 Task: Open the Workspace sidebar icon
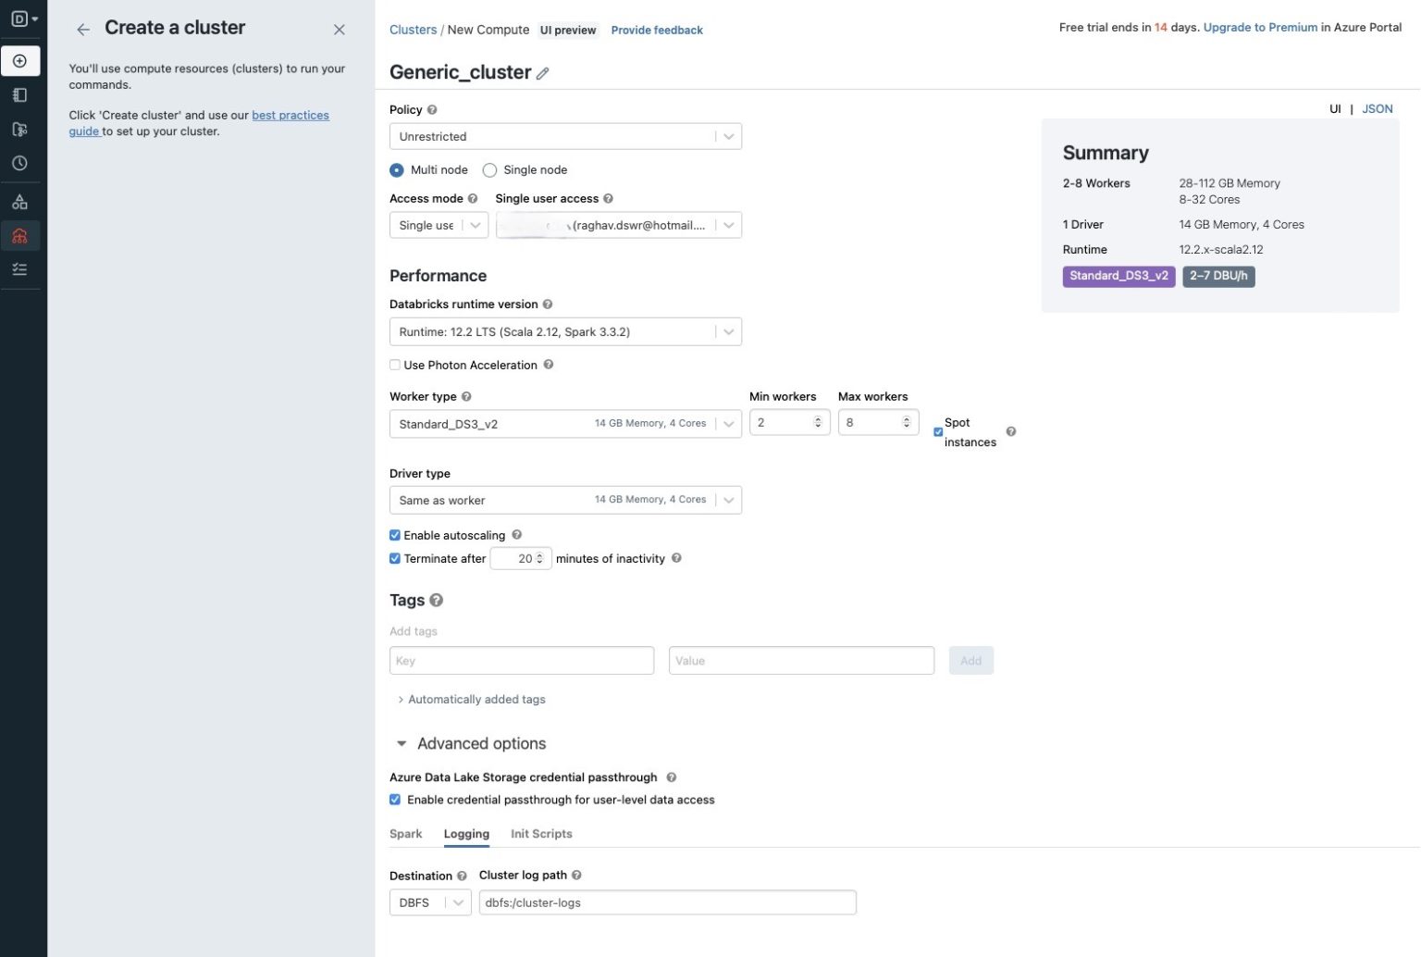pos(20,94)
